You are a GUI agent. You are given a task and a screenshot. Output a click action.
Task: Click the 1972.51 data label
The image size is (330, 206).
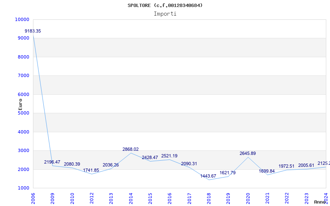[x=286, y=166]
